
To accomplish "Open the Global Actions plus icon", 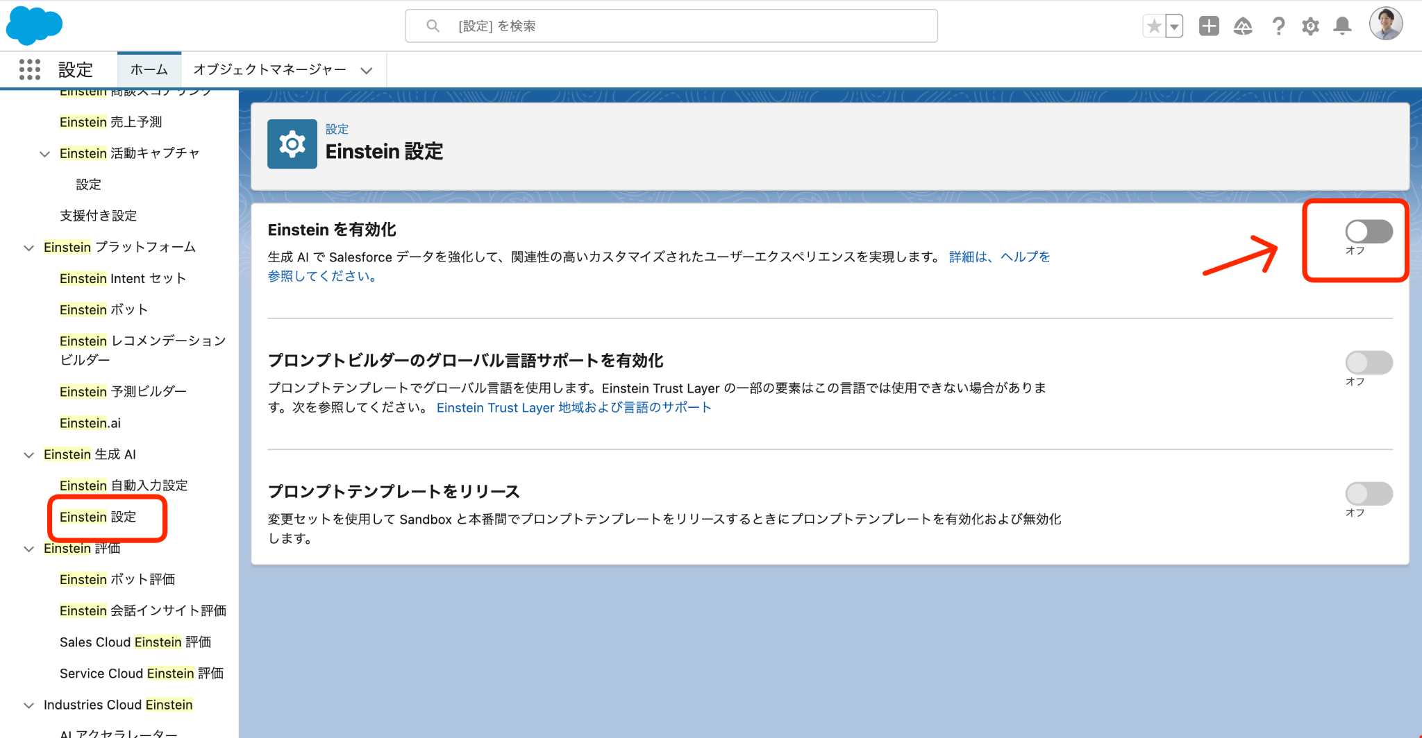I will pos(1209,26).
